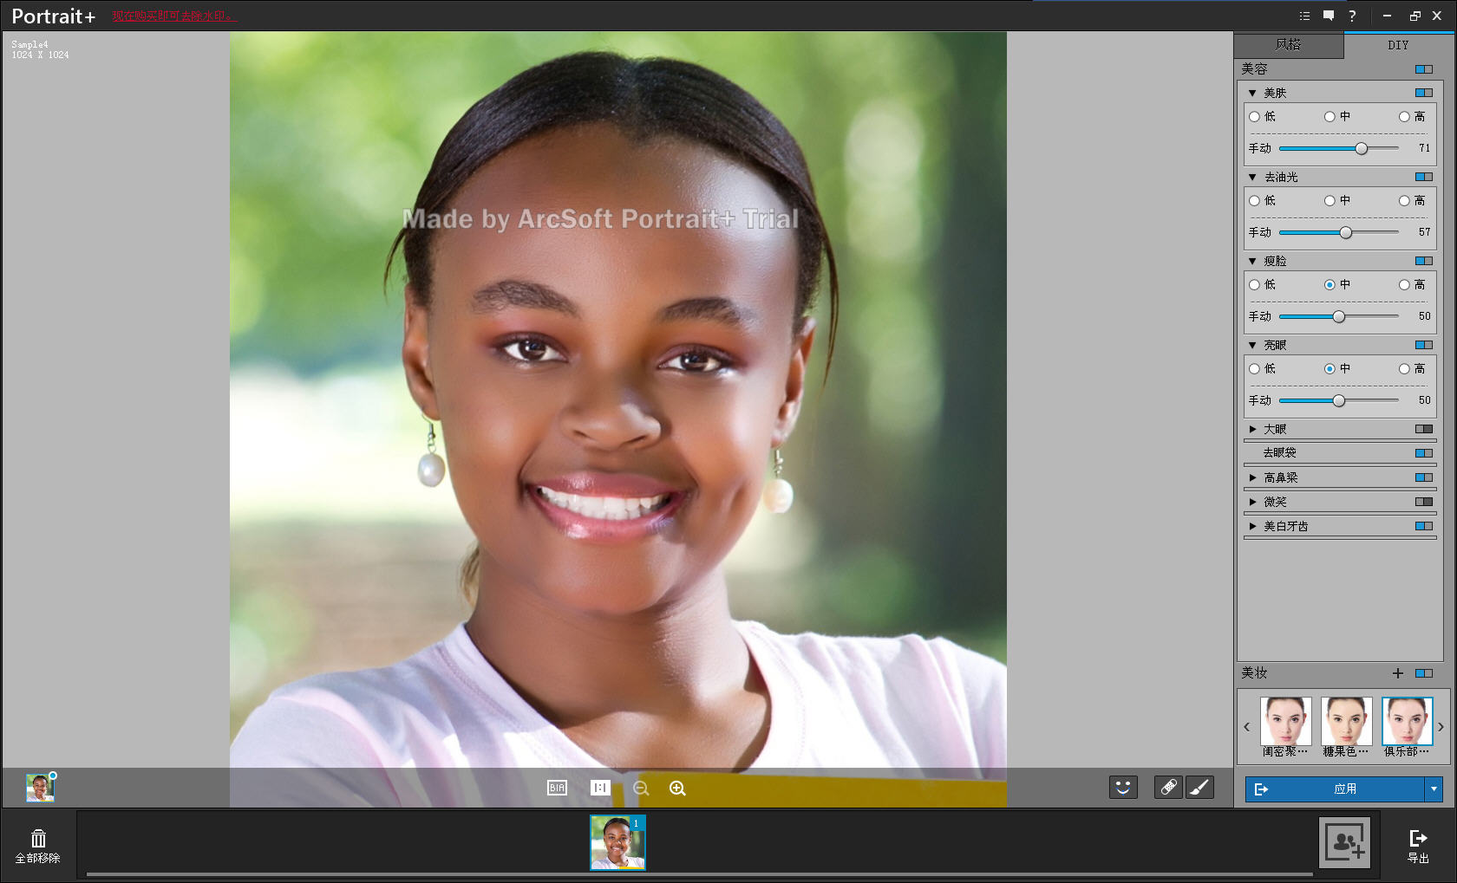Collapse the 去油光 section triangle
The image size is (1457, 883).
(1252, 177)
